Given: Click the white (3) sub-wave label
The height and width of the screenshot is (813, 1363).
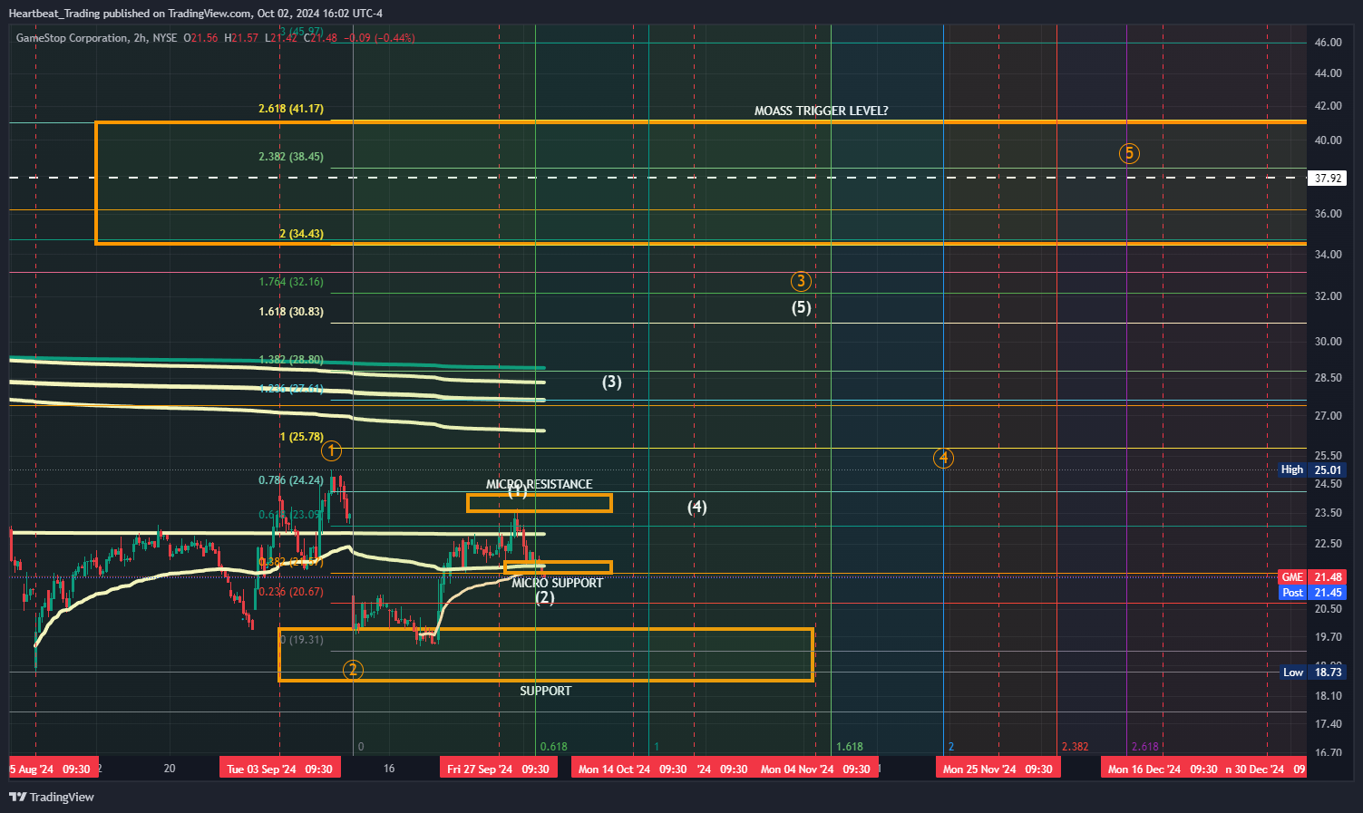Looking at the screenshot, I should click(612, 382).
